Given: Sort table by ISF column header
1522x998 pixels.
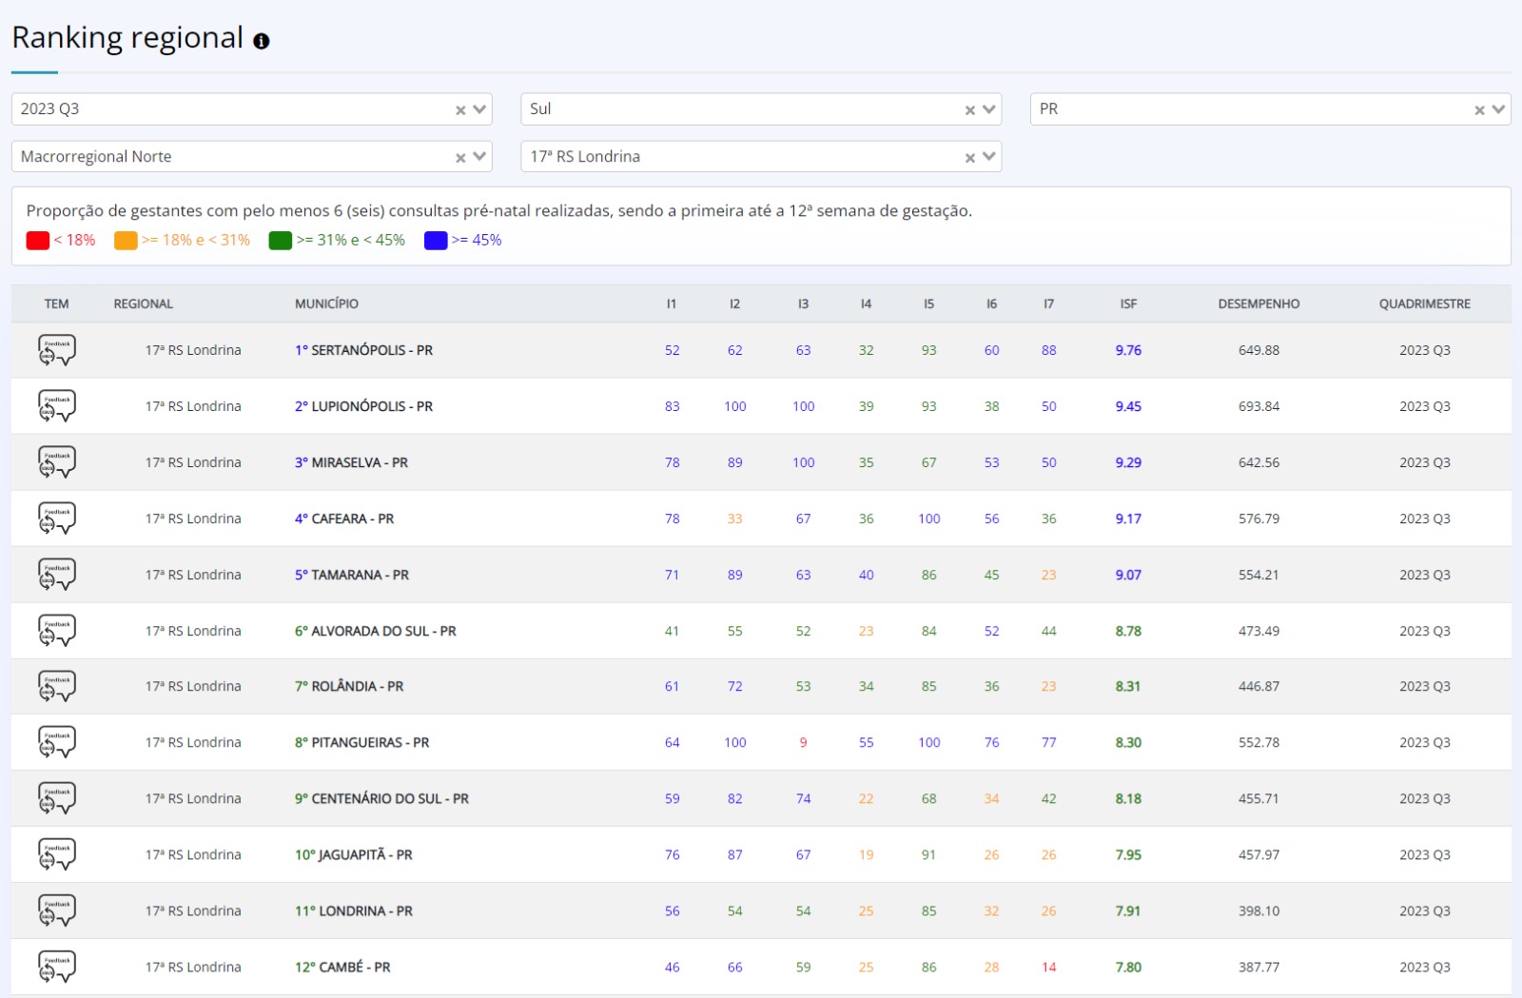Looking at the screenshot, I should (1128, 303).
